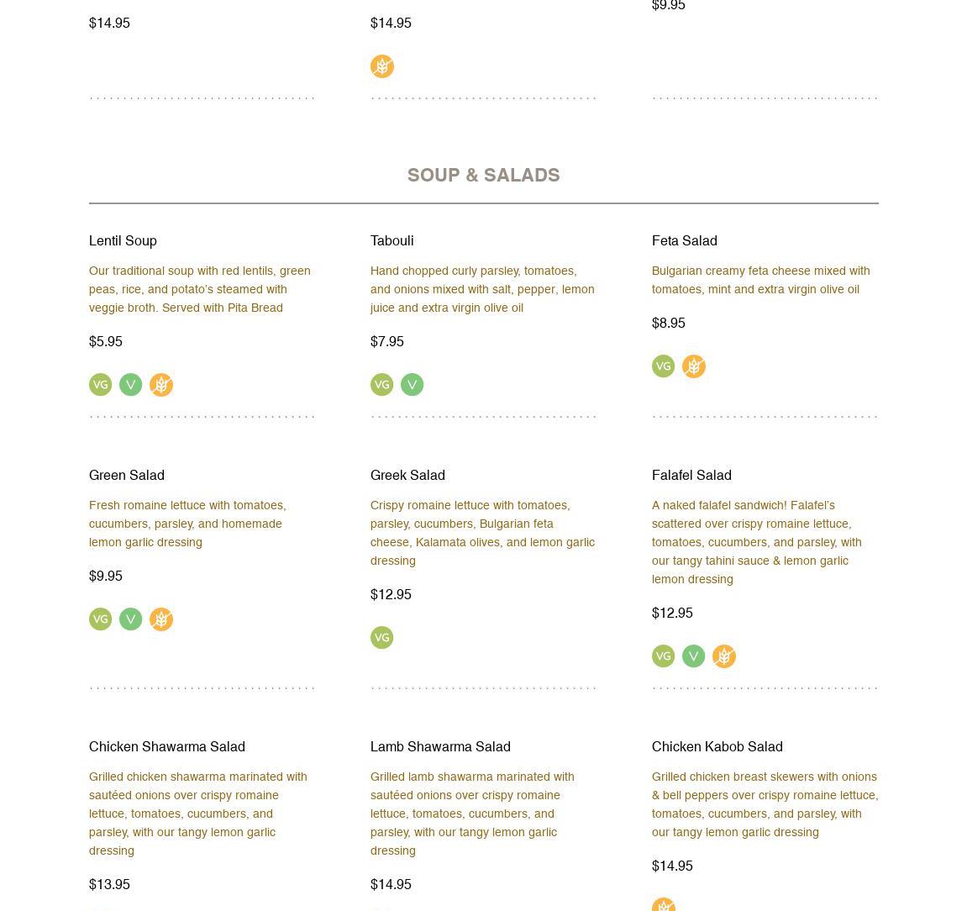Image resolution: width=967 pixels, height=911 pixels.
Task: Select the Chicken Shawarma Salad title
Action: point(167,747)
